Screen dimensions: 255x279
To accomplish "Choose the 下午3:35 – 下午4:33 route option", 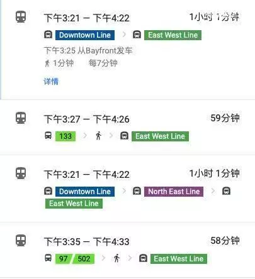I will (127, 250).
